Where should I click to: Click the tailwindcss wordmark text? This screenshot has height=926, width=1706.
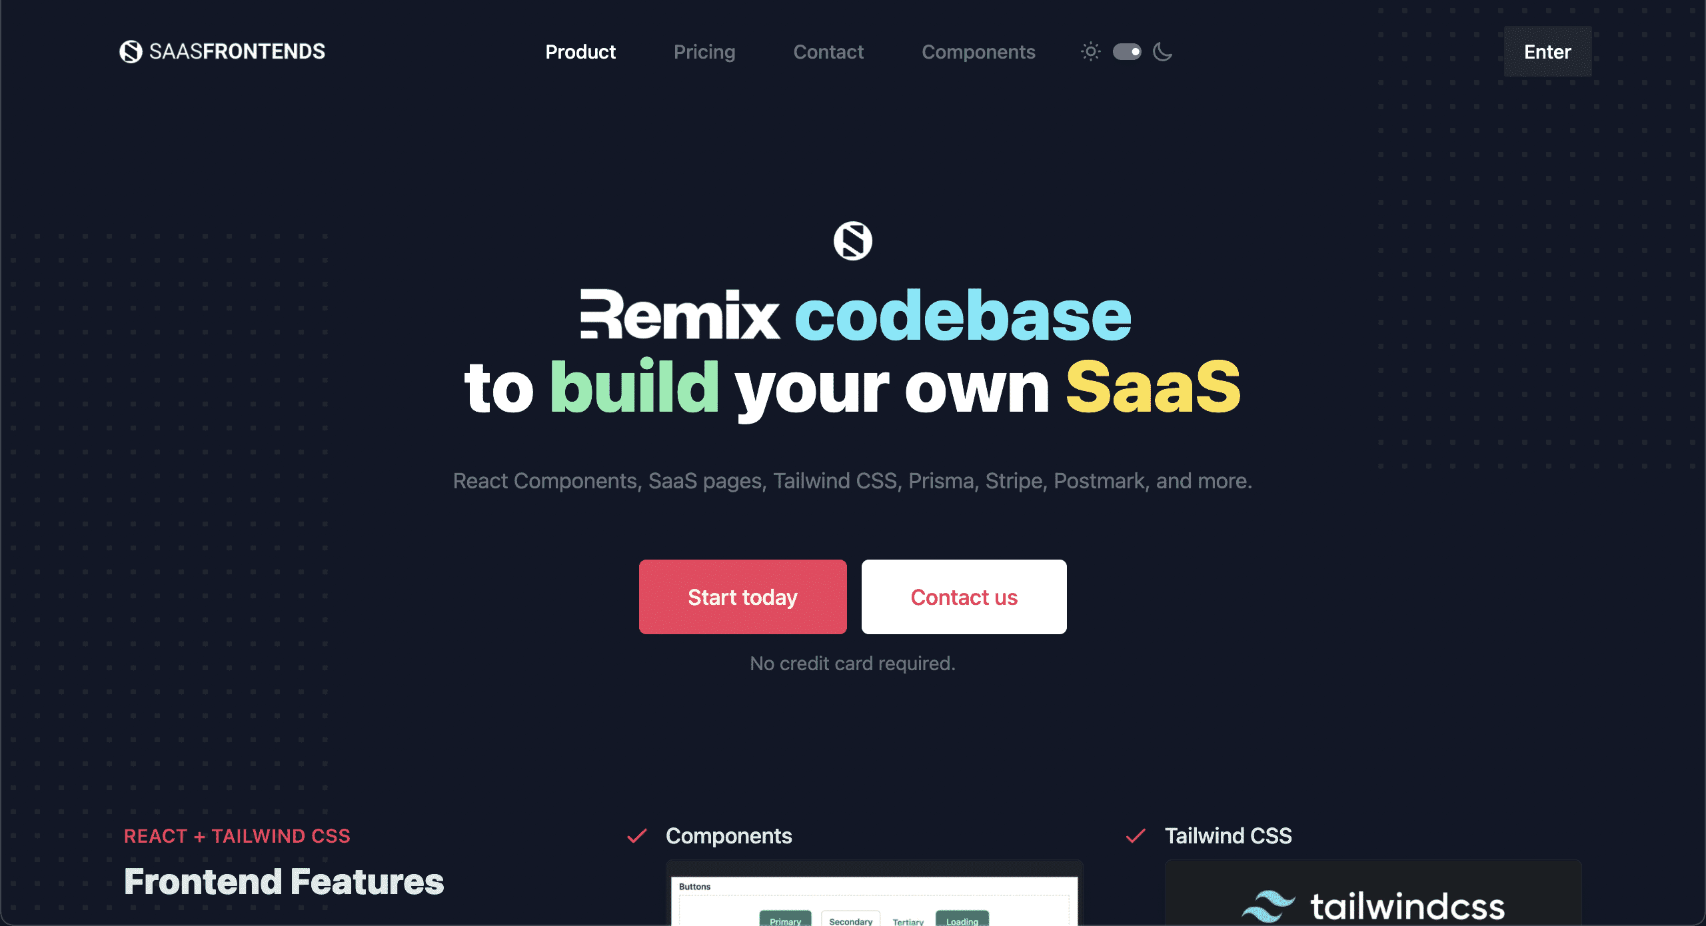1407,906
